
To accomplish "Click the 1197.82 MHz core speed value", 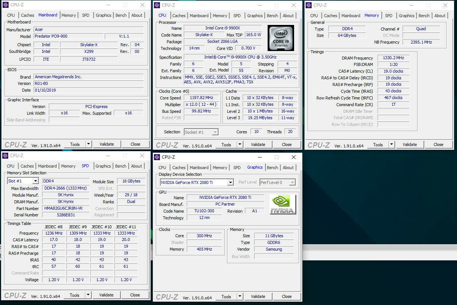I will pos(202,98).
